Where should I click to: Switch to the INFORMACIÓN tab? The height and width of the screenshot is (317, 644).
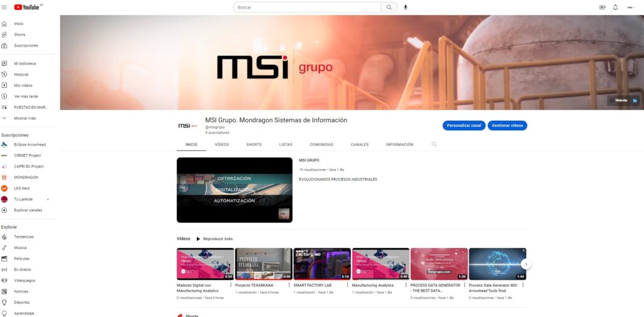tap(399, 145)
